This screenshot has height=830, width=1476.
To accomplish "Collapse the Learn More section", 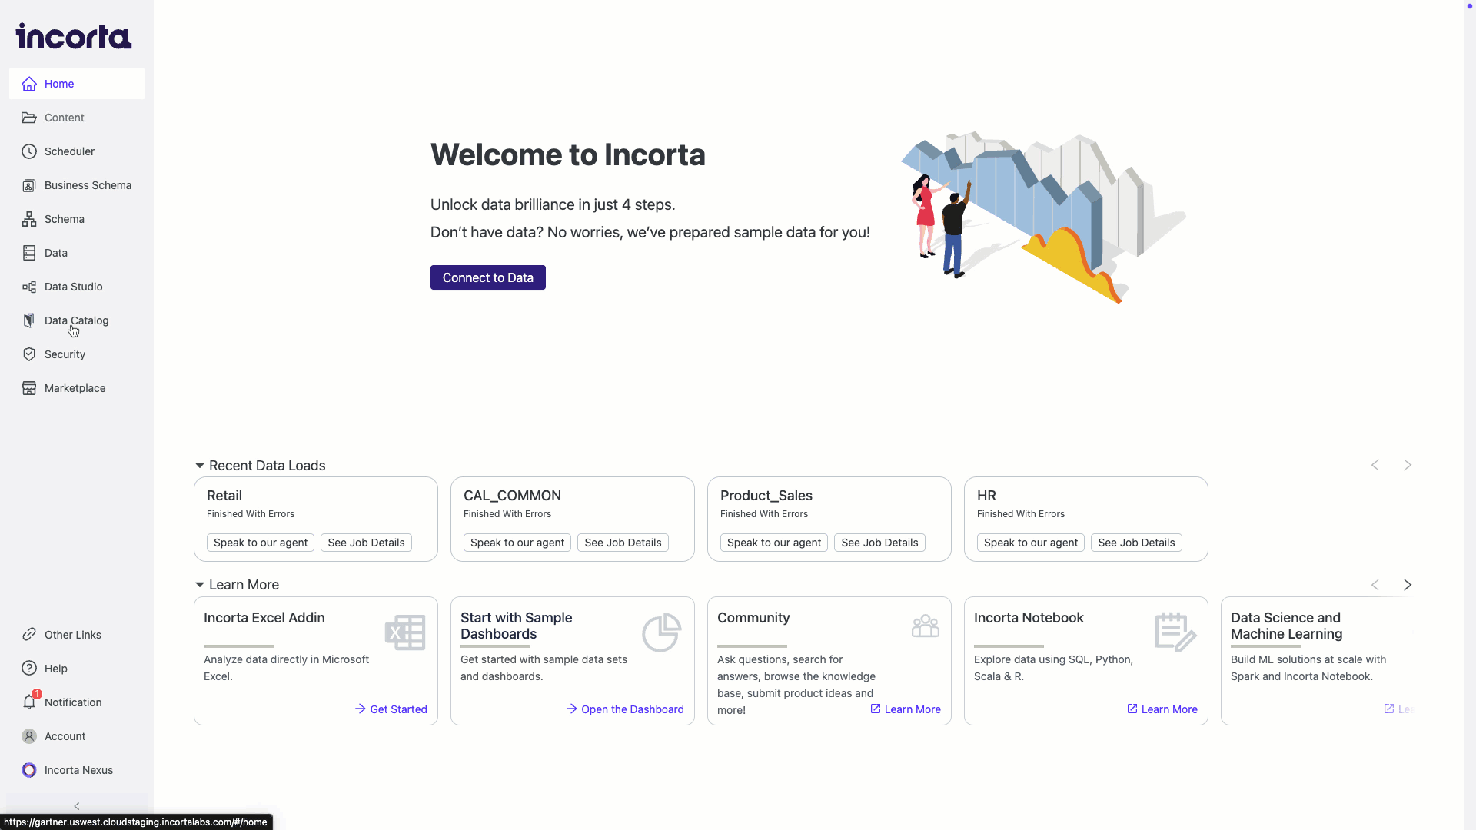I will point(200,585).
